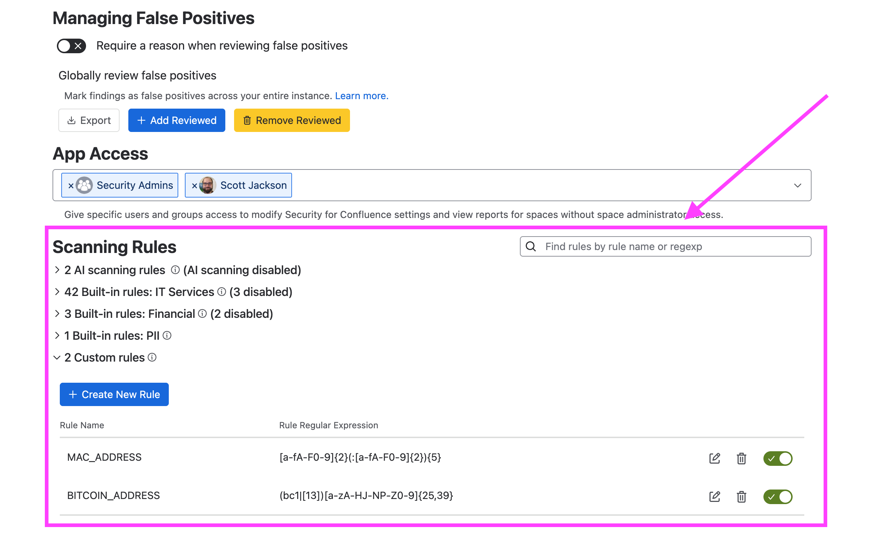Image resolution: width=875 pixels, height=538 pixels.
Task: Remove Security Admins from App Access
Action: [71, 186]
